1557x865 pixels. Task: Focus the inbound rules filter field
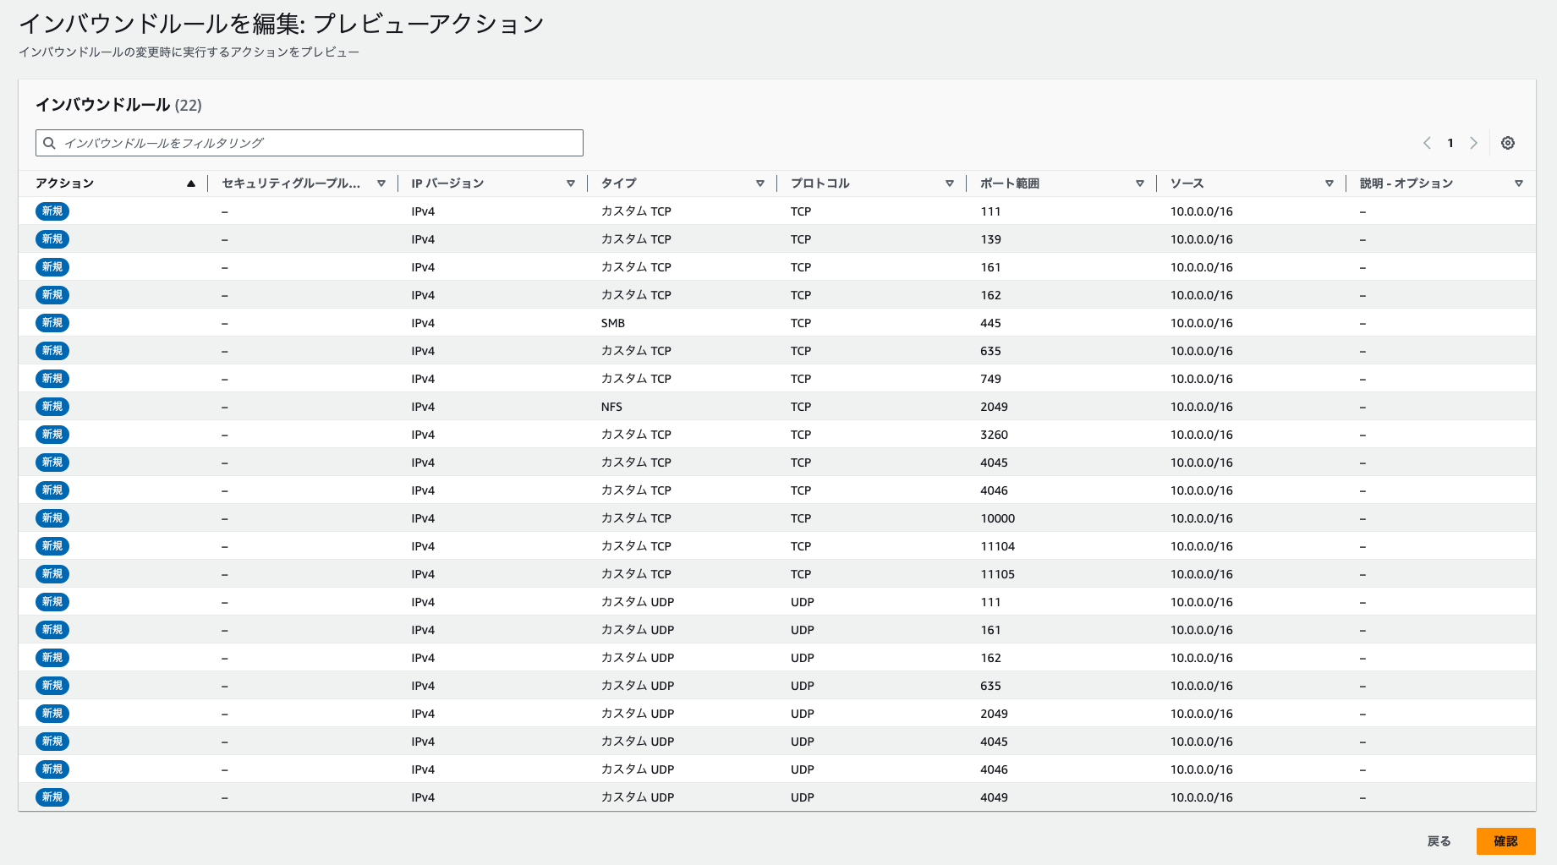click(310, 143)
